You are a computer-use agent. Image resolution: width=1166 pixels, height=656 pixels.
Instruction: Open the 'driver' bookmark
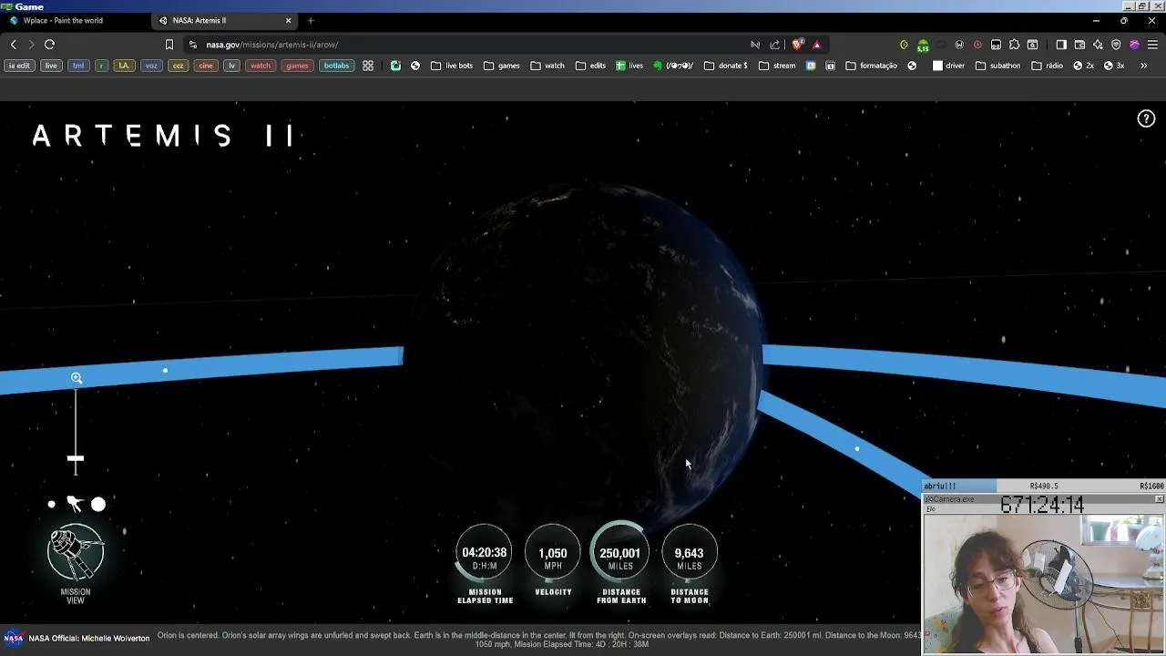[948, 66]
